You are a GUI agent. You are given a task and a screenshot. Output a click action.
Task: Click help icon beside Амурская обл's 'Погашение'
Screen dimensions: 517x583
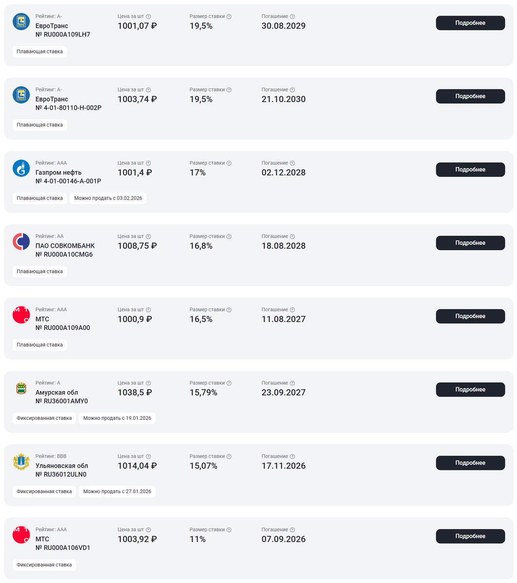pos(292,383)
